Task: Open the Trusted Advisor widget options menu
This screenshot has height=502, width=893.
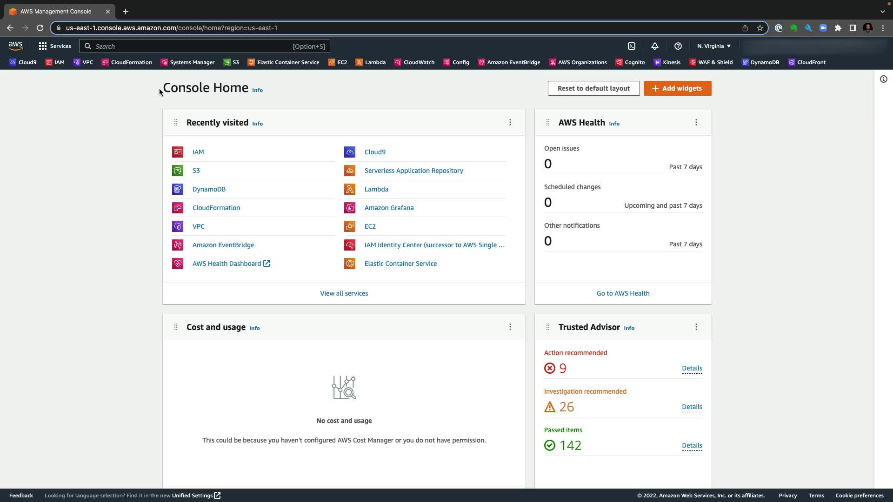Action: (x=696, y=327)
